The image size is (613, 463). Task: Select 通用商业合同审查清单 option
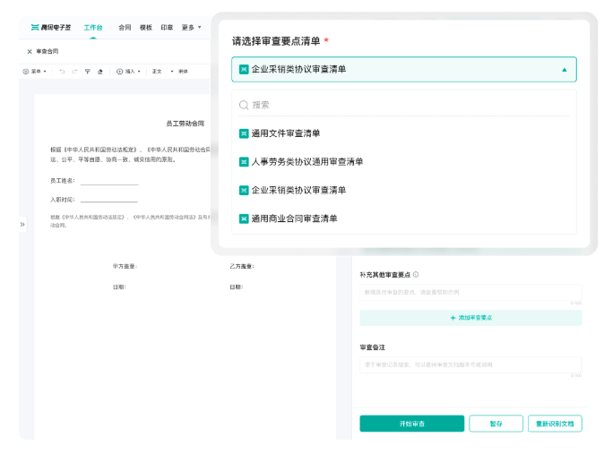[x=404, y=219]
